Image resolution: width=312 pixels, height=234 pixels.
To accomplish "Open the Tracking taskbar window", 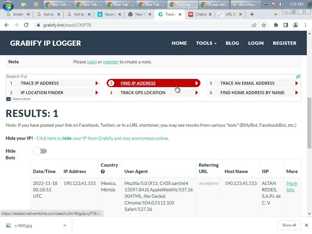I will point(183,4).
